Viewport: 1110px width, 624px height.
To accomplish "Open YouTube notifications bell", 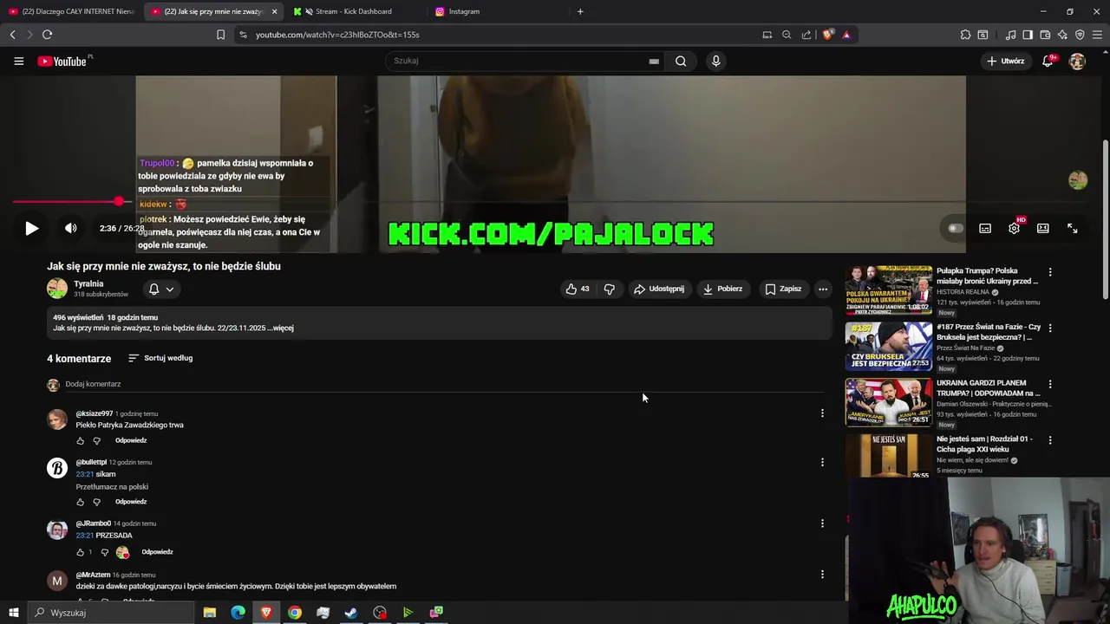I will point(1048,62).
